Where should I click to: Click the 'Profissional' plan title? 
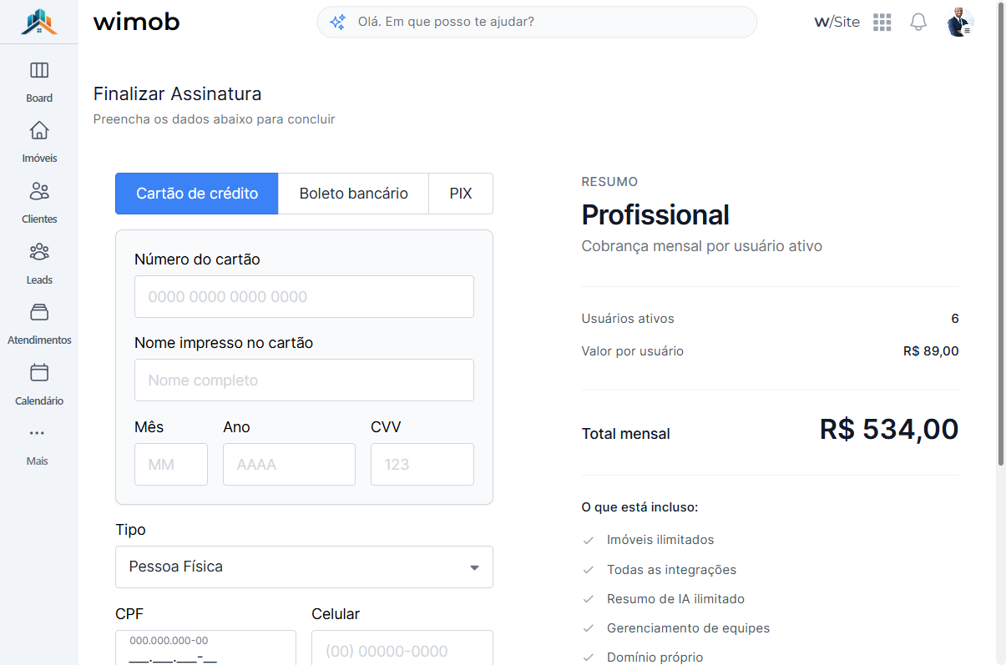[655, 215]
